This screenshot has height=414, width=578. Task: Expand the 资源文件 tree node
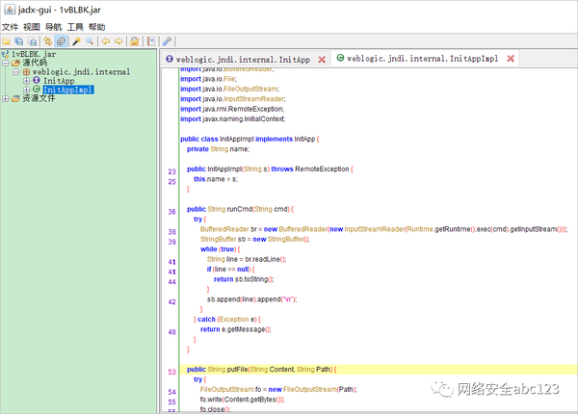click(x=6, y=98)
